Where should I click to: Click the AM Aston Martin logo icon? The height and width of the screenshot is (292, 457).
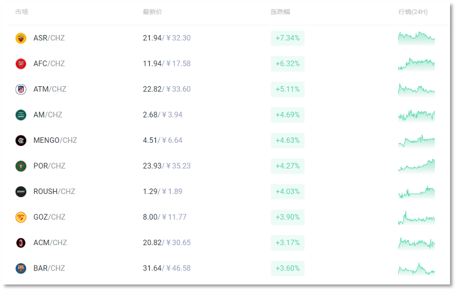point(20,115)
